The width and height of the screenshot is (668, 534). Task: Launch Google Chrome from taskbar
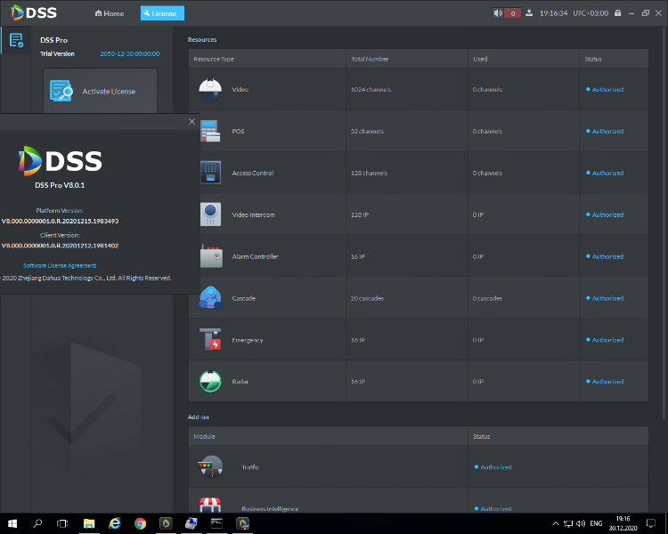point(140,523)
